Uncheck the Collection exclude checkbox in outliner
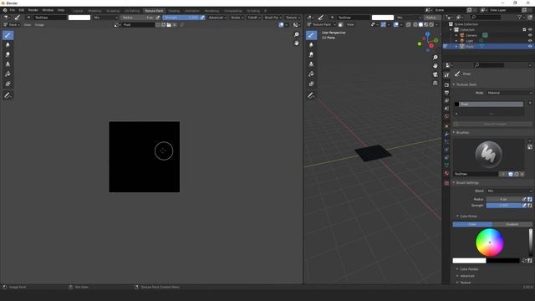Viewport: 535px width, 301px height. pyautogui.click(x=524, y=30)
